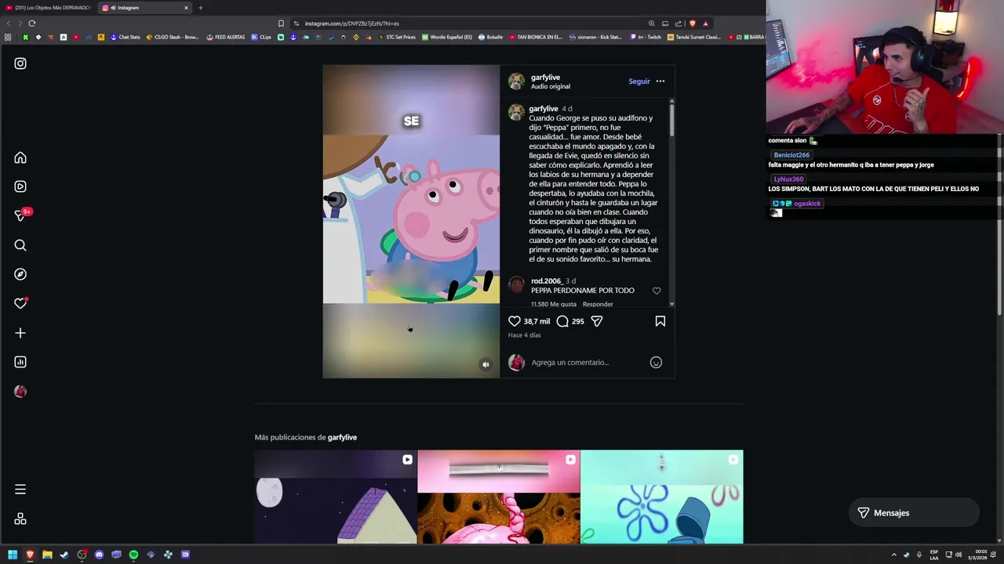
Task: Open Wordle Español (ES) bookmark
Action: coord(447,37)
